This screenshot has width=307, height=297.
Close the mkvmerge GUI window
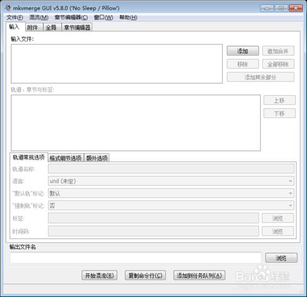(x=296, y=8)
